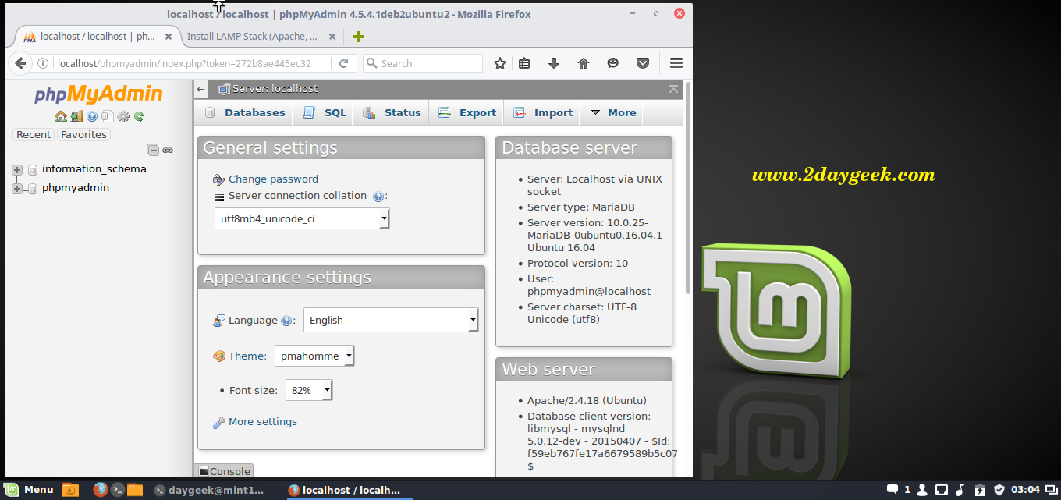Expand the information_schema database tree

coord(17,169)
